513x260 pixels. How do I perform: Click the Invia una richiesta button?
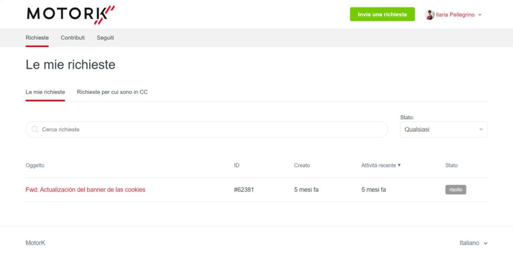(x=382, y=15)
